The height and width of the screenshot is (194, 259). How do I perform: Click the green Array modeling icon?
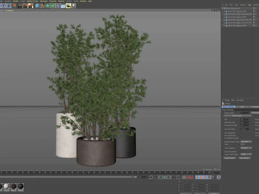53,6
